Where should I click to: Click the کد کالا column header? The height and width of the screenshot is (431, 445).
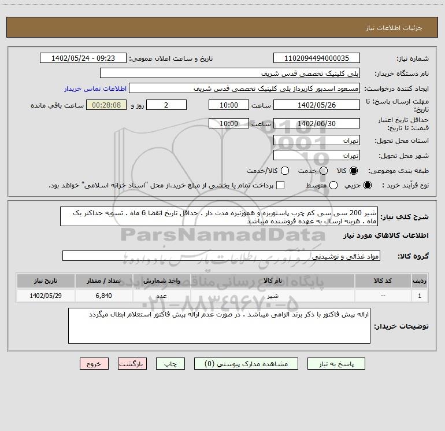click(383, 281)
